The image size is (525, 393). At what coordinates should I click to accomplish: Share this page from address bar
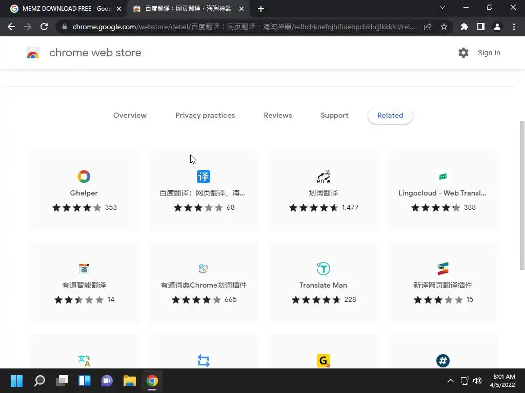[428, 27]
